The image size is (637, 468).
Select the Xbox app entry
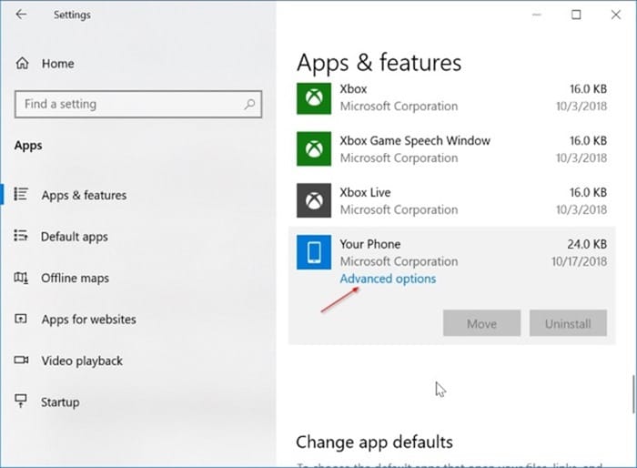coord(451,98)
